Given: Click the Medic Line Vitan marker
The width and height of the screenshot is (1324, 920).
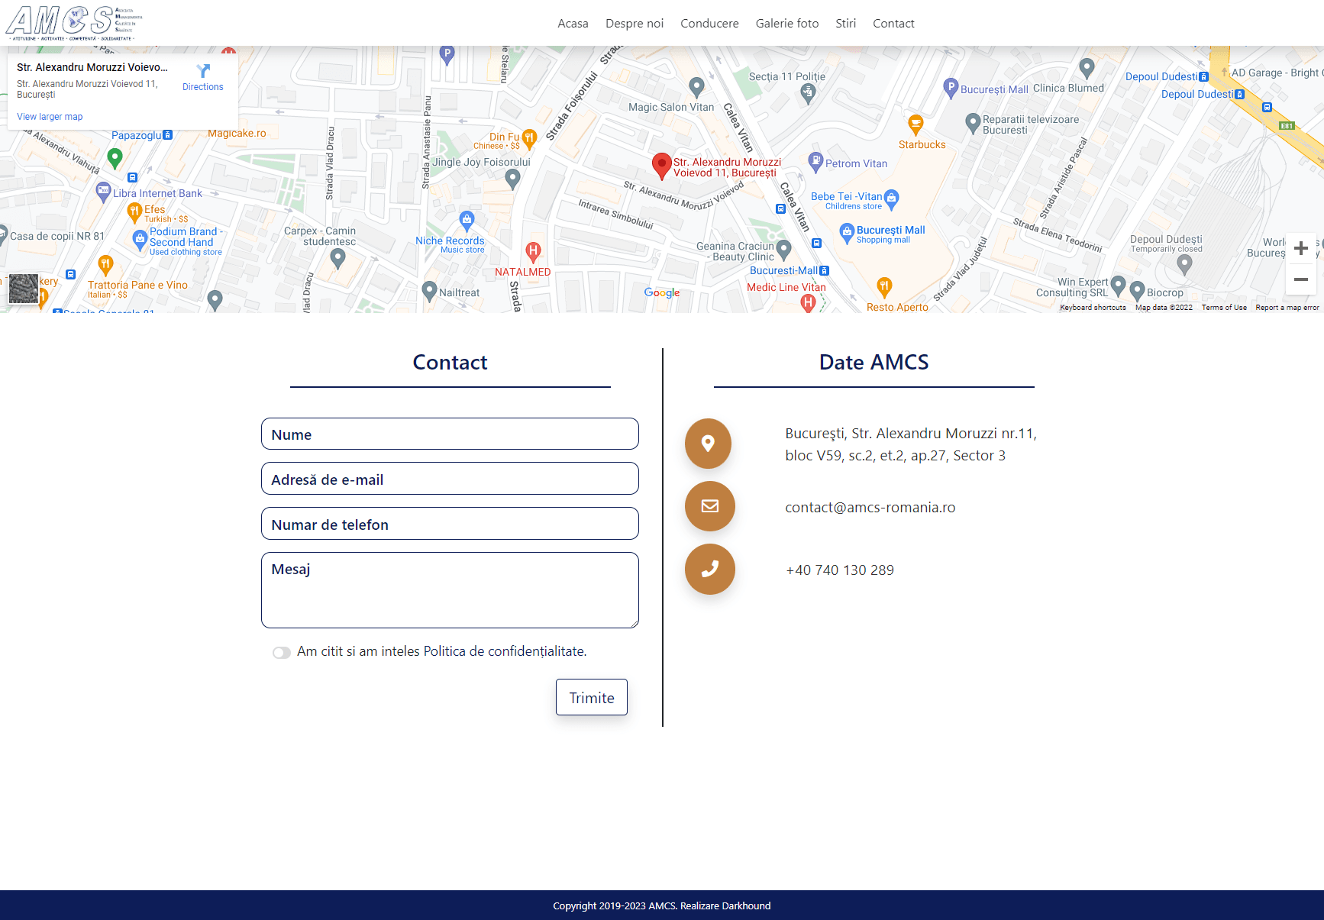Looking at the screenshot, I should click(808, 303).
